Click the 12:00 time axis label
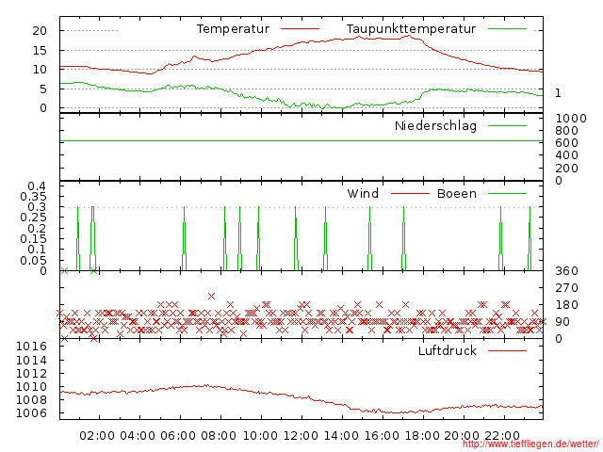Viewport: 603px width, 452px height. pos(301,436)
